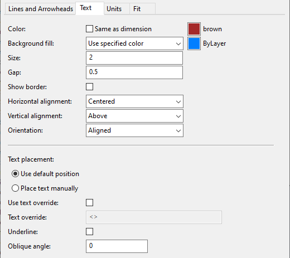Open the Fit tab
The height and width of the screenshot is (258, 290).
(142, 9)
